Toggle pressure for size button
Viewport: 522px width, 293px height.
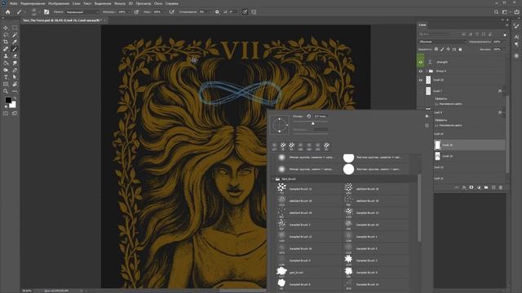pos(245,12)
